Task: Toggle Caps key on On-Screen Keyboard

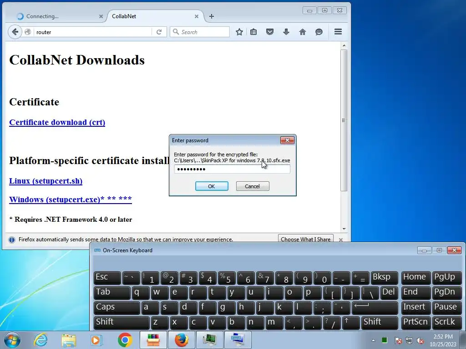Action: click(x=117, y=308)
